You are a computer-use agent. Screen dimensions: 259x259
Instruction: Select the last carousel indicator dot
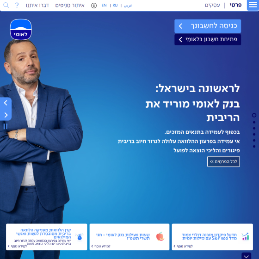254,146
